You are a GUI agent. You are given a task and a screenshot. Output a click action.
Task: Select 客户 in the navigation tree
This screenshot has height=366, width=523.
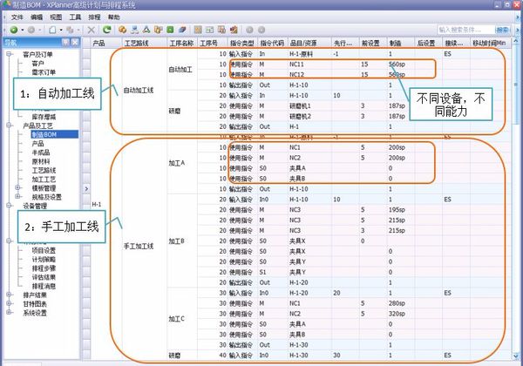click(x=37, y=64)
